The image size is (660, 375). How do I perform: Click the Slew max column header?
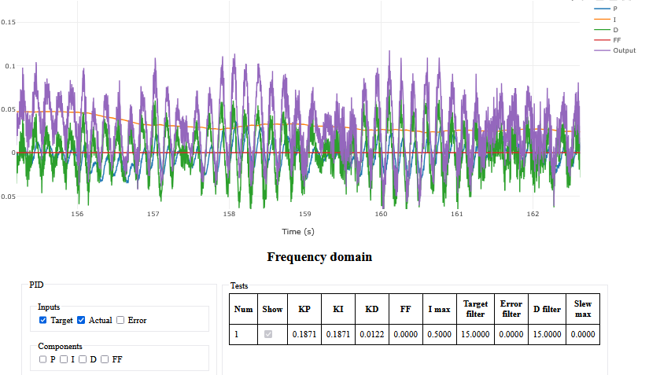pos(583,309)
